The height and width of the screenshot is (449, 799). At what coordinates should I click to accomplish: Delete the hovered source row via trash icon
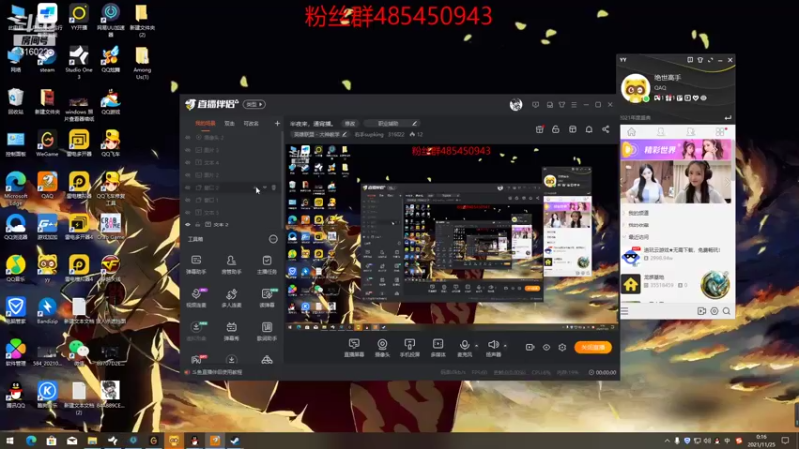click(x=274, y=188)
